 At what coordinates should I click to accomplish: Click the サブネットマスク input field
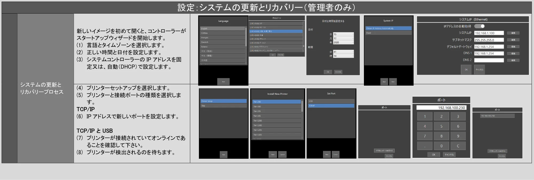[x=489, y=40]
